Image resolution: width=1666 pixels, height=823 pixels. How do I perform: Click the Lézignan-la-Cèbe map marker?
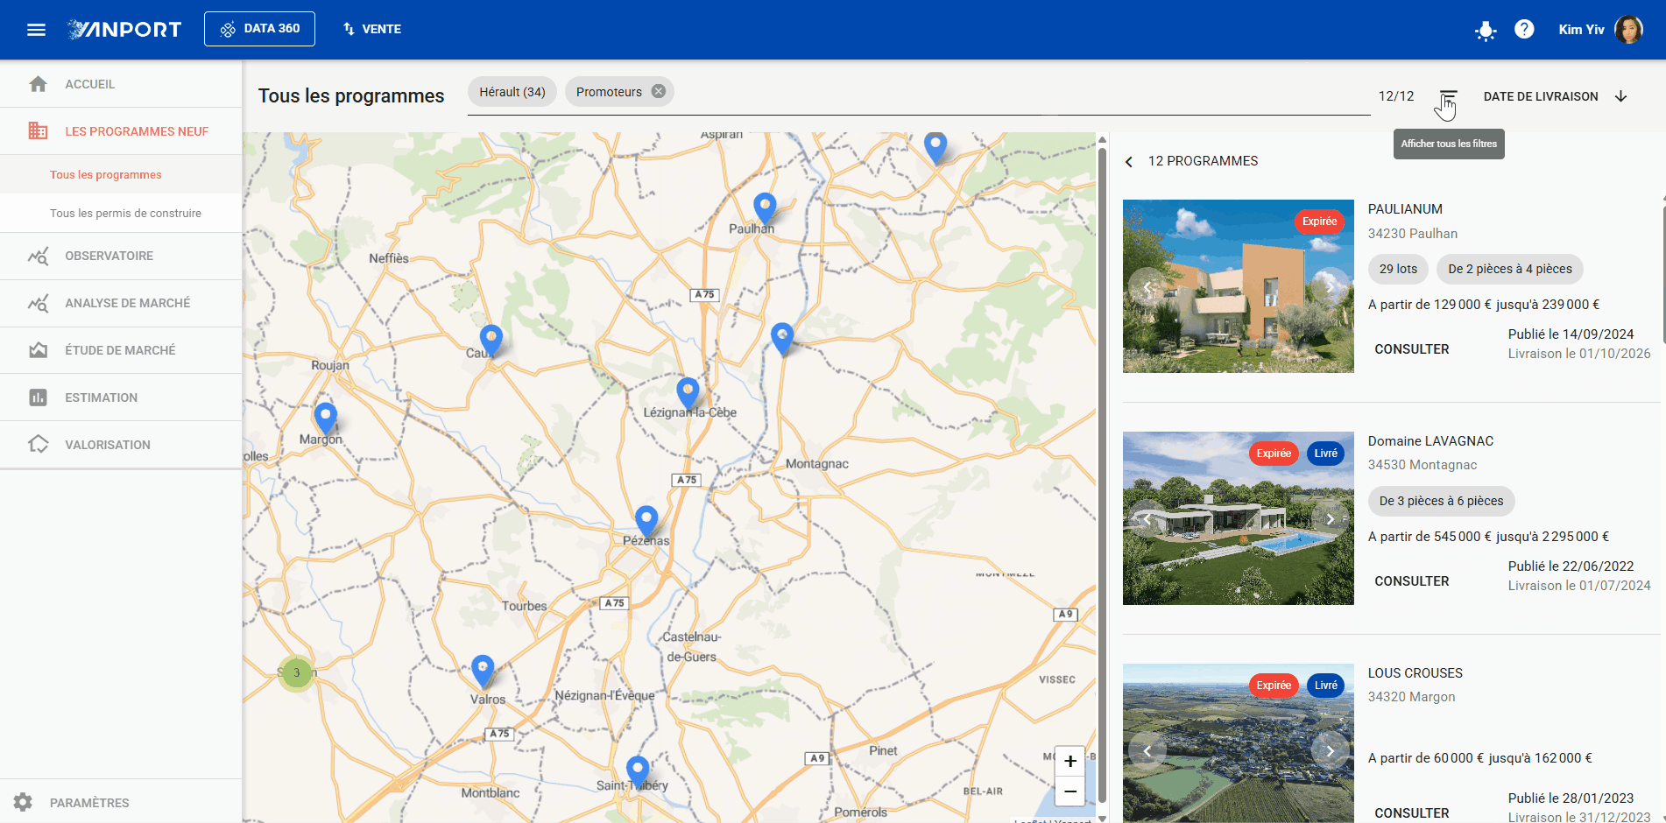[x=688, y=394]
